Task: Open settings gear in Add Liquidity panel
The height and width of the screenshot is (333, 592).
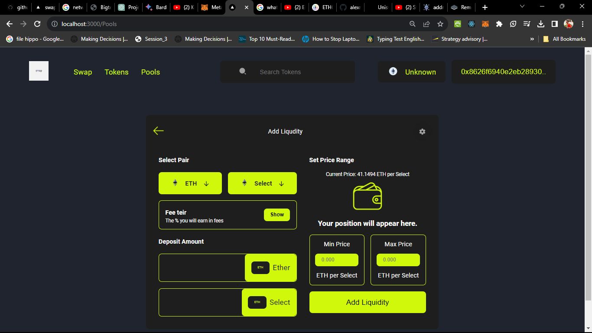Action: click(422, 131)
